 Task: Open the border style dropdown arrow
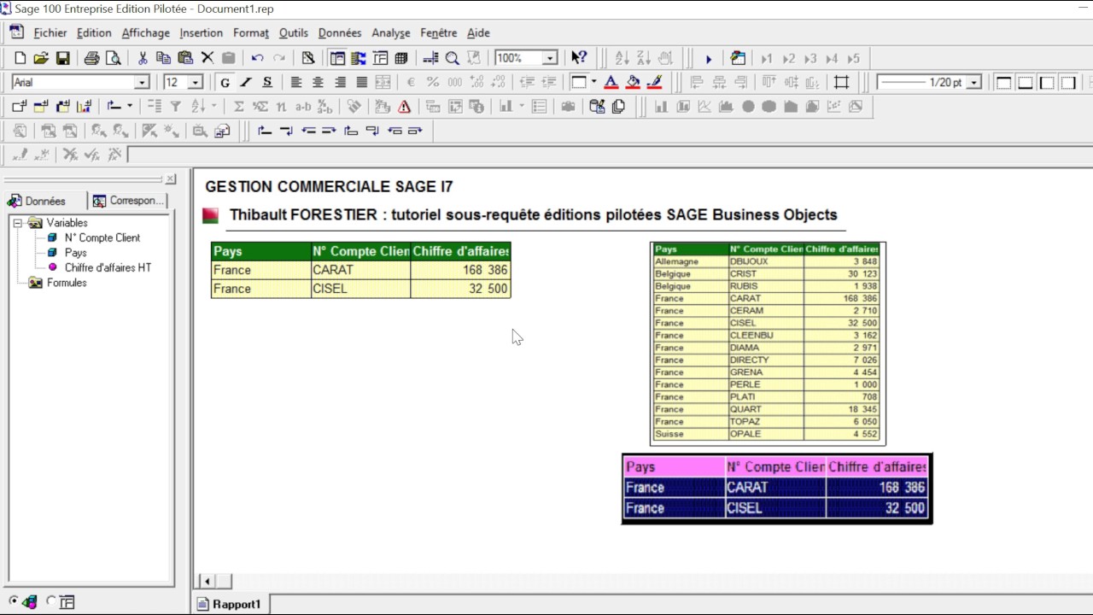pyautogui.click(x=593, y=82)
